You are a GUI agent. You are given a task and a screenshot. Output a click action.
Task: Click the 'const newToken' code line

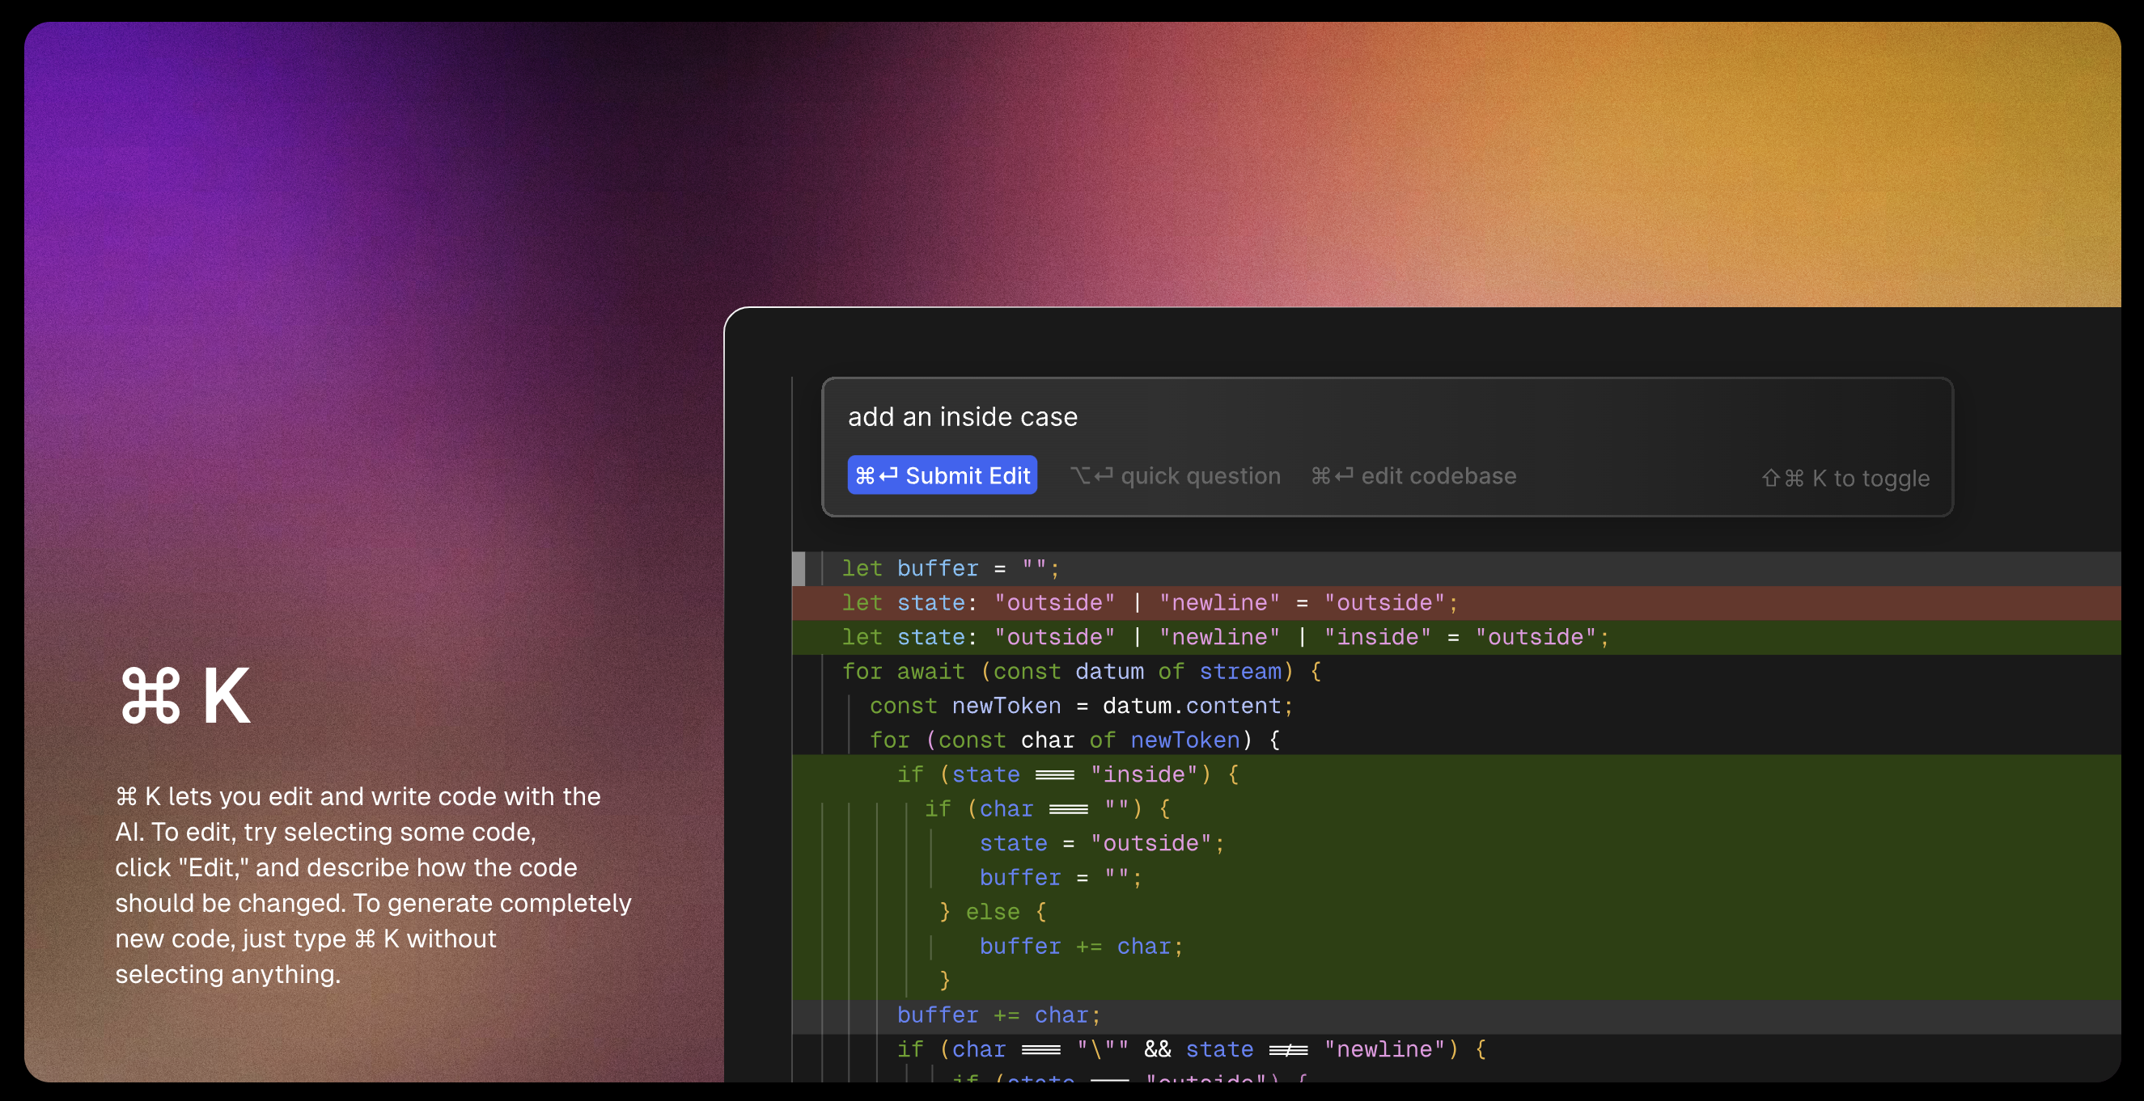click(1080, 706)
